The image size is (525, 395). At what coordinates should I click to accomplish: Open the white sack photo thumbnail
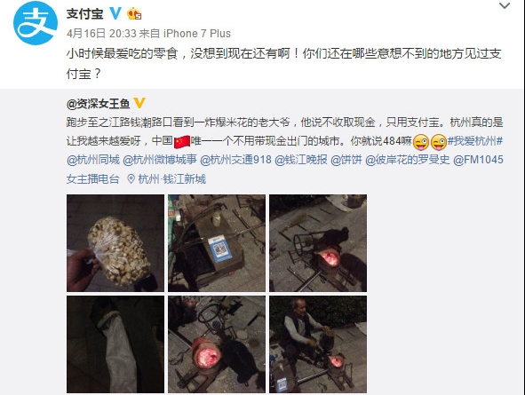pyautogui.click(x=115, y=344)
